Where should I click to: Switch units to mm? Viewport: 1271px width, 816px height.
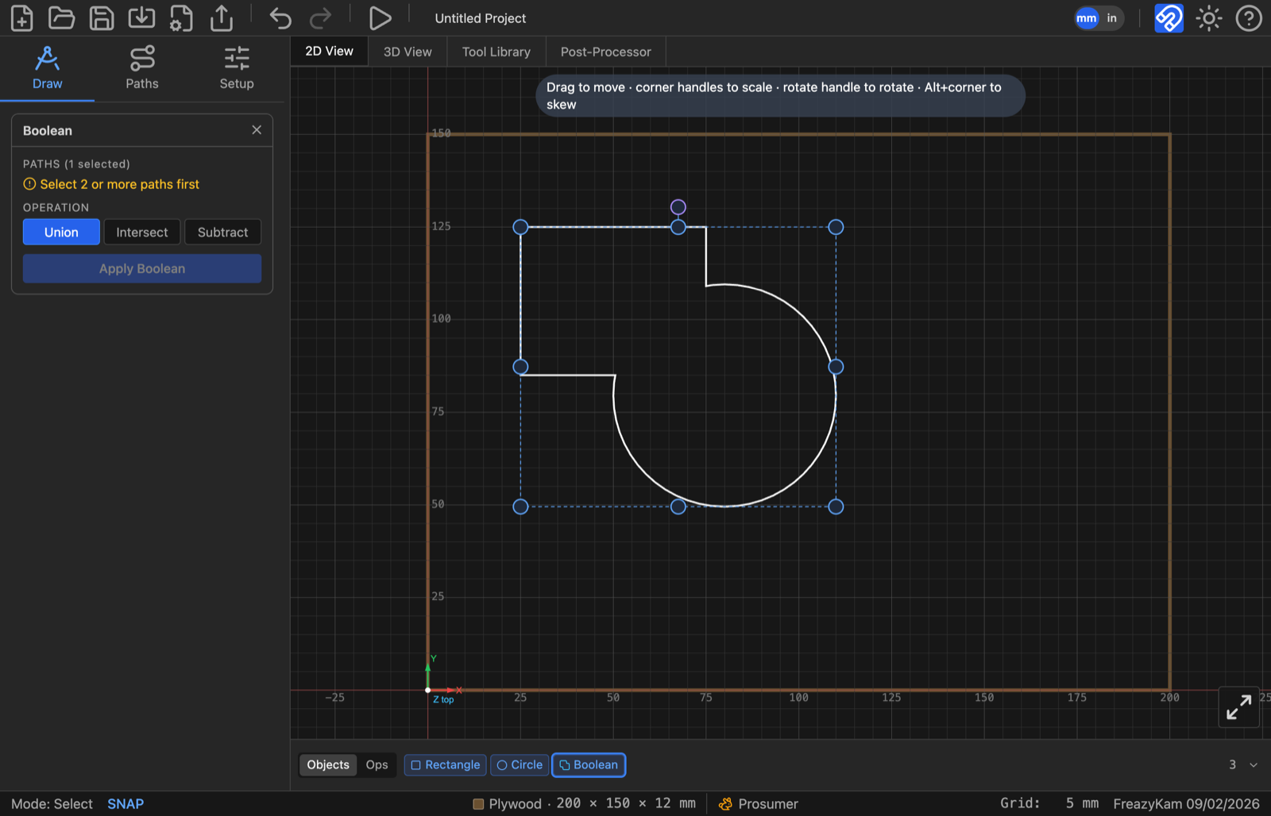[x=1087, y=18]
